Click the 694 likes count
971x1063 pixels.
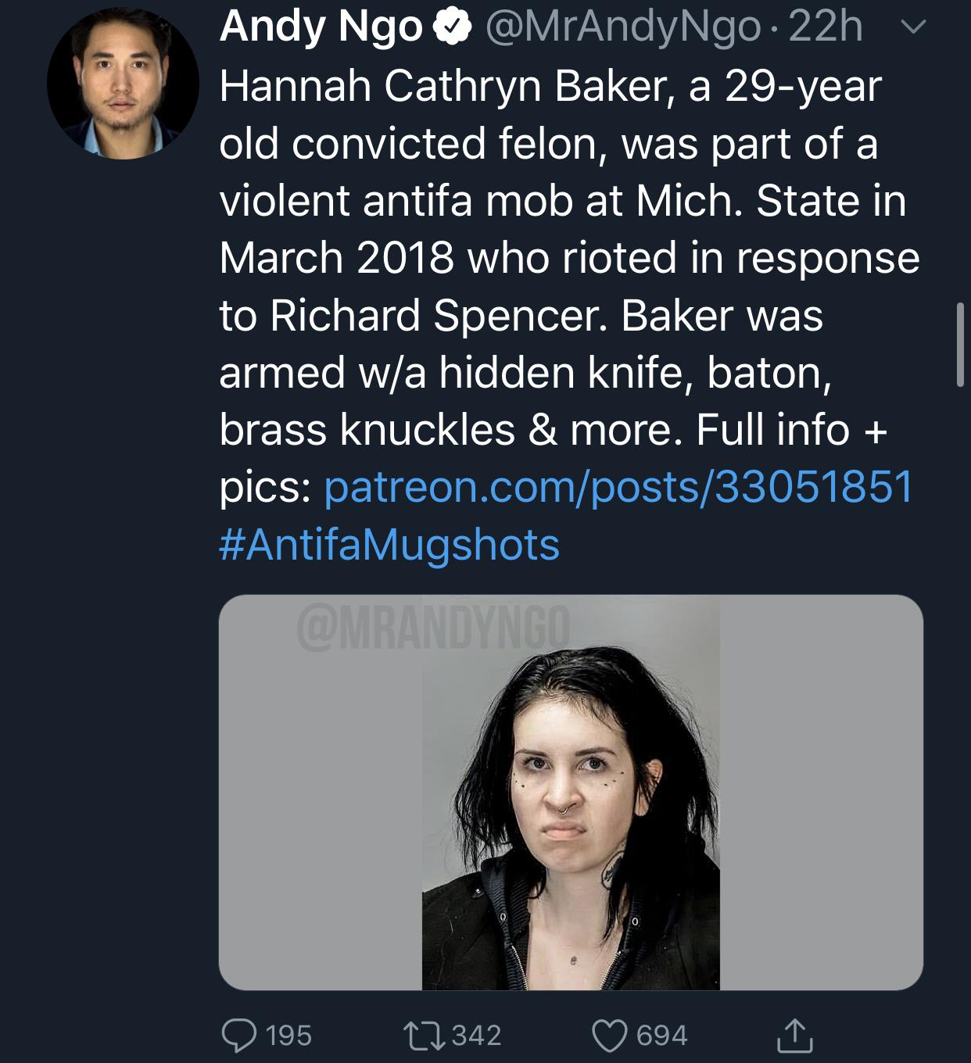661,1036
